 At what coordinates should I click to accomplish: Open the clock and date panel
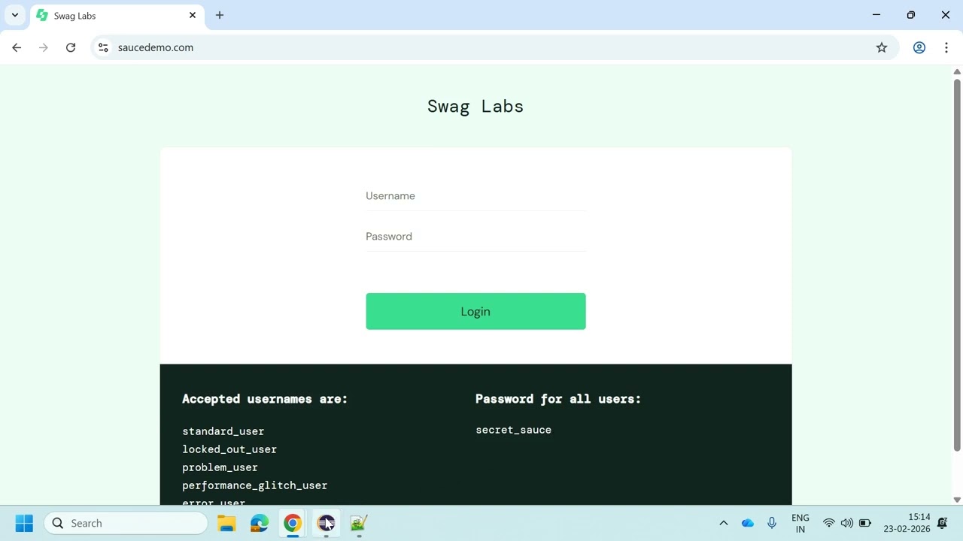[x=907, y=523]
